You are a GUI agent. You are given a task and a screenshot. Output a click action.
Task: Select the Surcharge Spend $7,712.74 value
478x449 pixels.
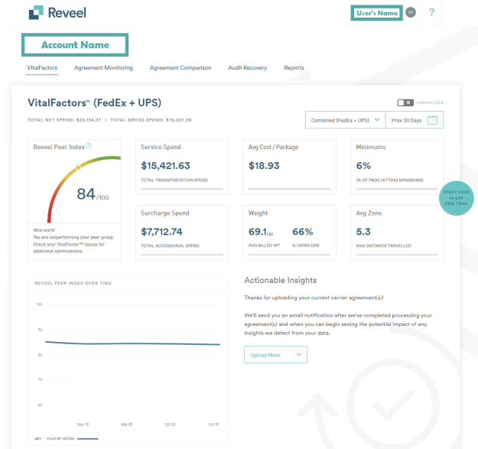161,232
